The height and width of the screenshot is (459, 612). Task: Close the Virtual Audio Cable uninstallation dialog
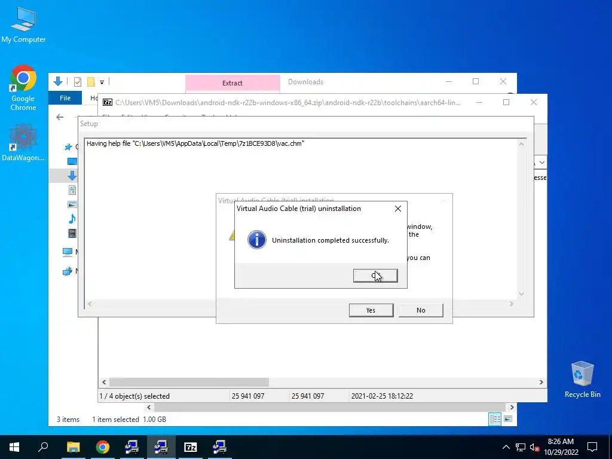pos(397,209)
